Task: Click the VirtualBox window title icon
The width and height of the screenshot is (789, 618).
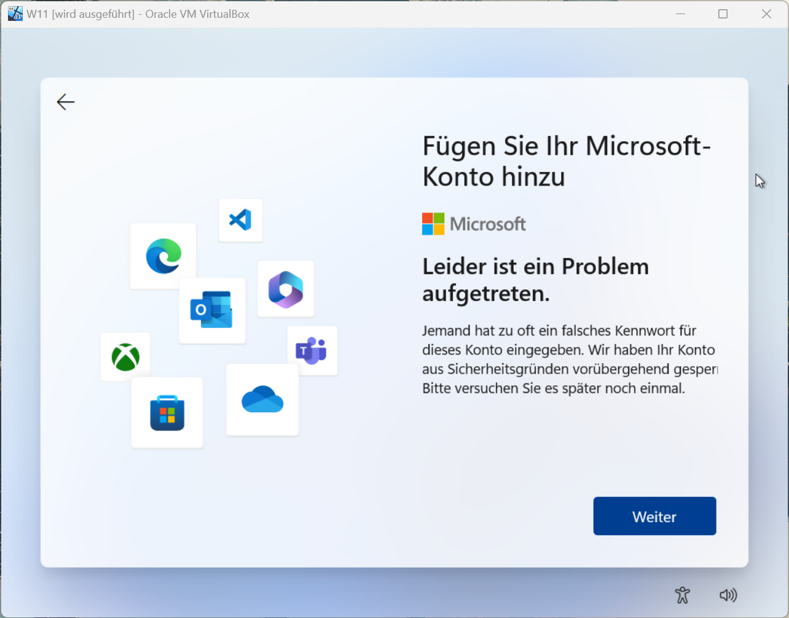Action: tap(15, 14)
